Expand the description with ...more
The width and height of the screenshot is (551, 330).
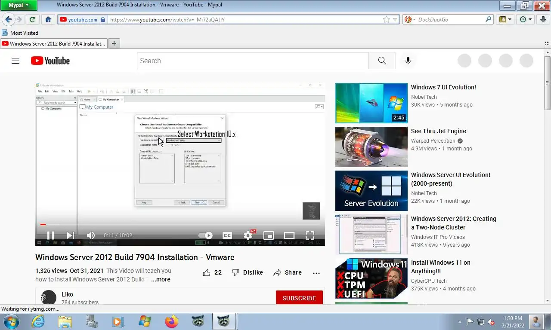[161, 279]
